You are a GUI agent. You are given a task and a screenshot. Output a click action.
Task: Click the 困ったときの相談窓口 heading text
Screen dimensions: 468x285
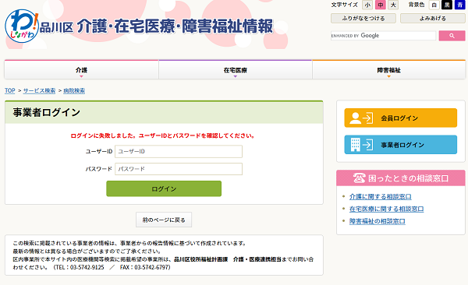tap(408, 178)
